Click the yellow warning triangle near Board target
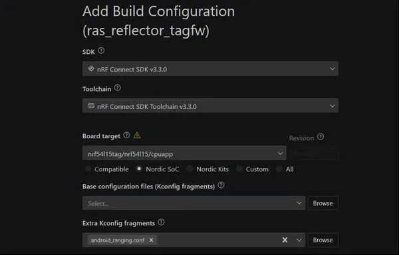399x255 pixels. click(x=137, y=135)
